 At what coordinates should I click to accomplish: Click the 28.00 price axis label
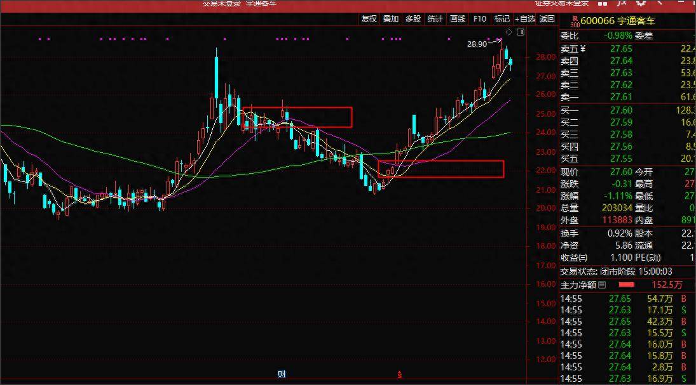pyautogui.click(x=546, y=56)
